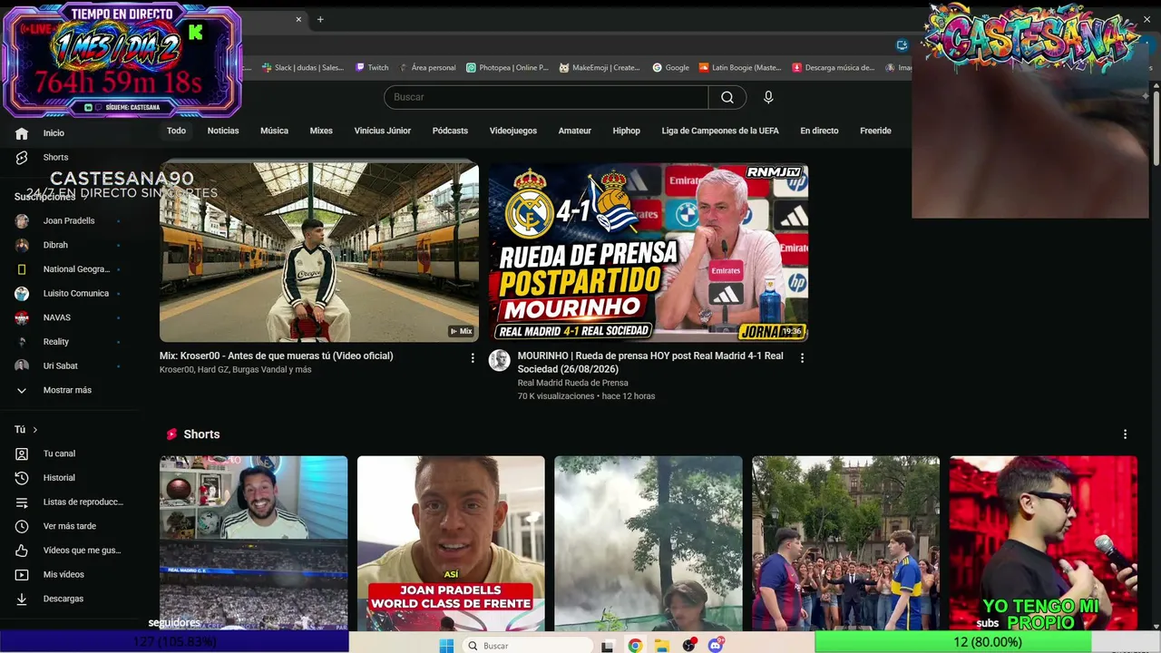The width and height of the screenshot is (1161, 653).
Task: Open the Joan Pradells World Class Short
Action: pos(451,543)
